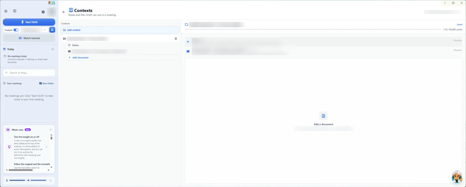Image resolution: width=466 pixels, height=187 pixels.
Task: Click the OLVA logo
Action: pyautogui.click(x=52, y=3)
